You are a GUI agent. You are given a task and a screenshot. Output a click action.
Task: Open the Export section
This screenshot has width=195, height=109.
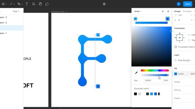pos(177,98)
